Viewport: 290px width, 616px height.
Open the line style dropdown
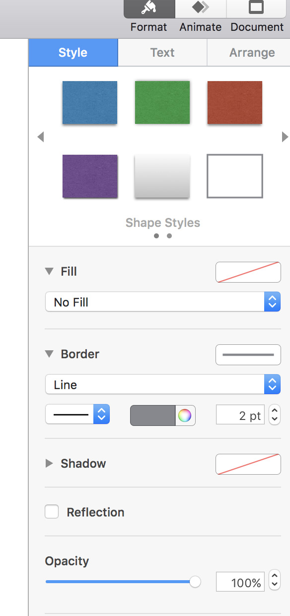[x=77, y=414]
